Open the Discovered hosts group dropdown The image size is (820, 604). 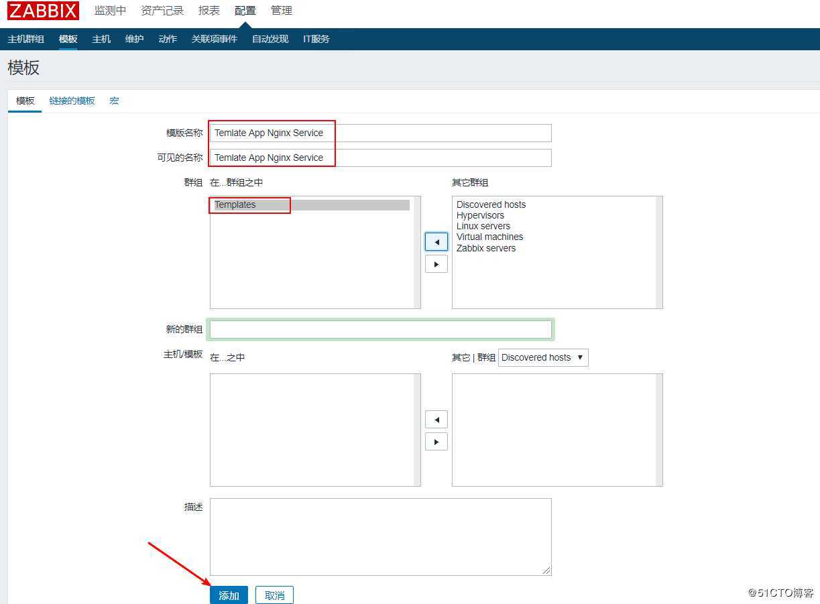542,357
